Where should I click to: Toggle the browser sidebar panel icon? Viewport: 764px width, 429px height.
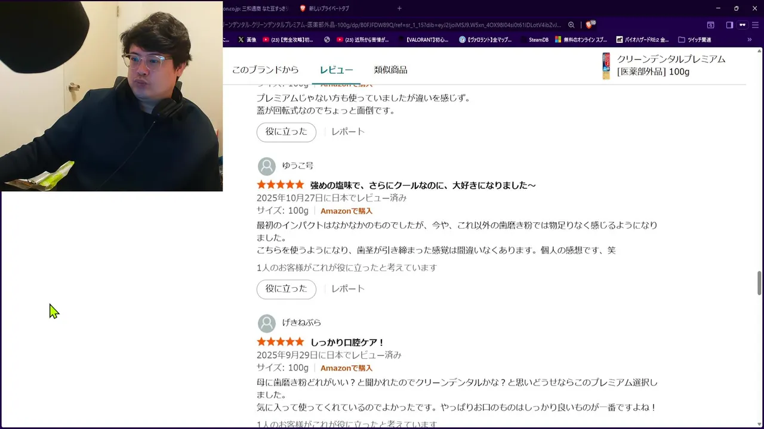coord(729,25)
